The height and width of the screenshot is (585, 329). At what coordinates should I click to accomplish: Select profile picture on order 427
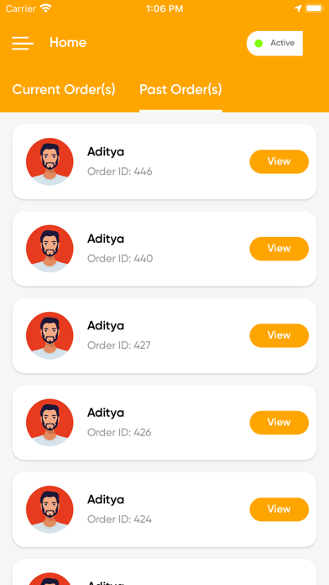click(x=50, y=335)
